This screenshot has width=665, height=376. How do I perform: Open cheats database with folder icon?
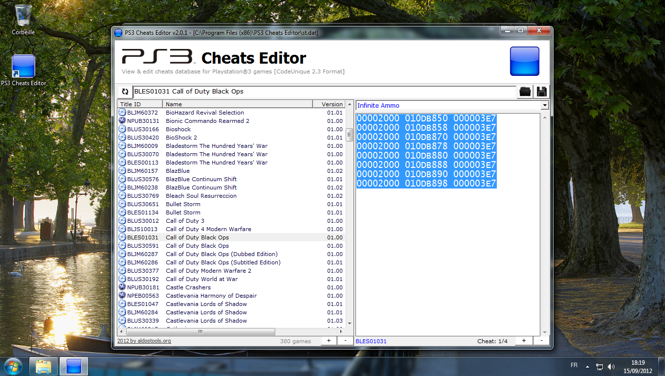(x=525, y=92)
